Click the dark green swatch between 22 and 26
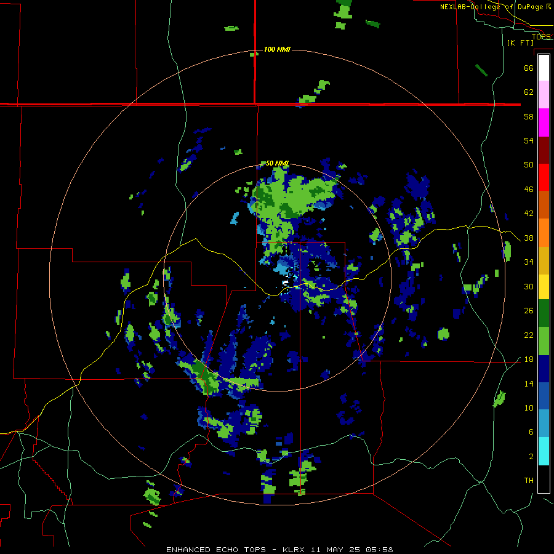 [x=544, y=313]
